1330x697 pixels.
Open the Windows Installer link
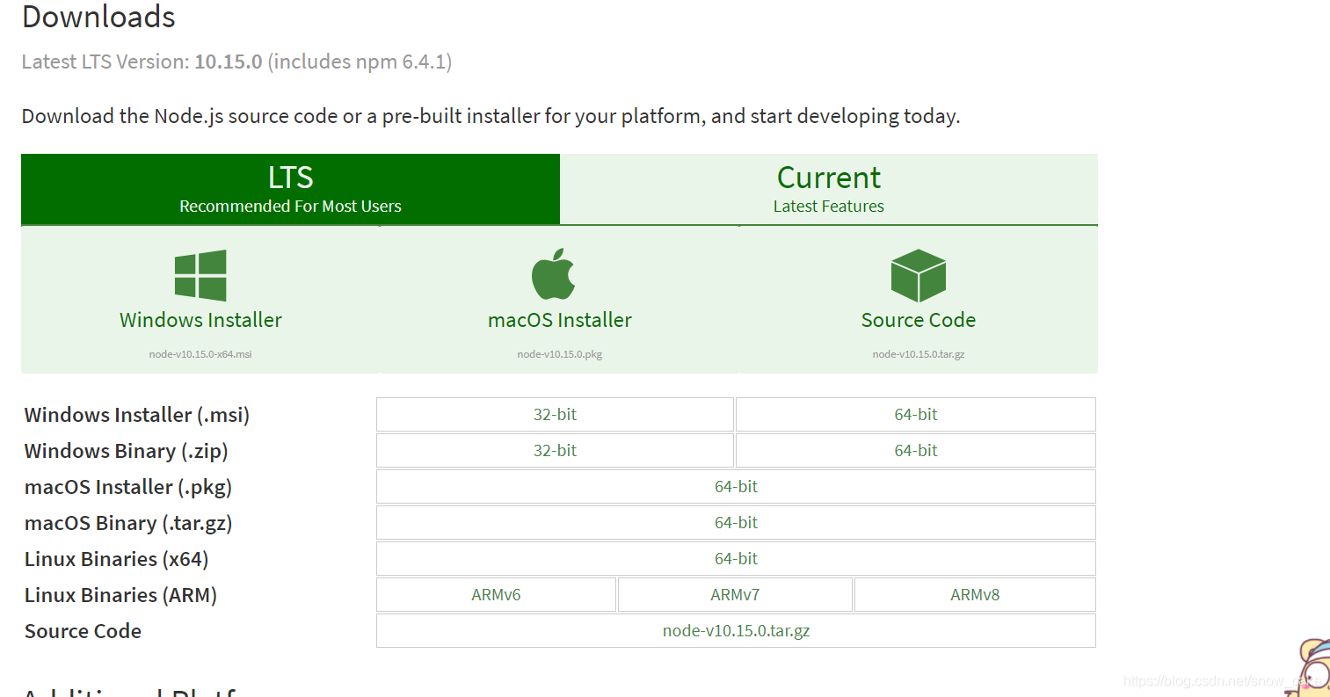click(200, 320)
